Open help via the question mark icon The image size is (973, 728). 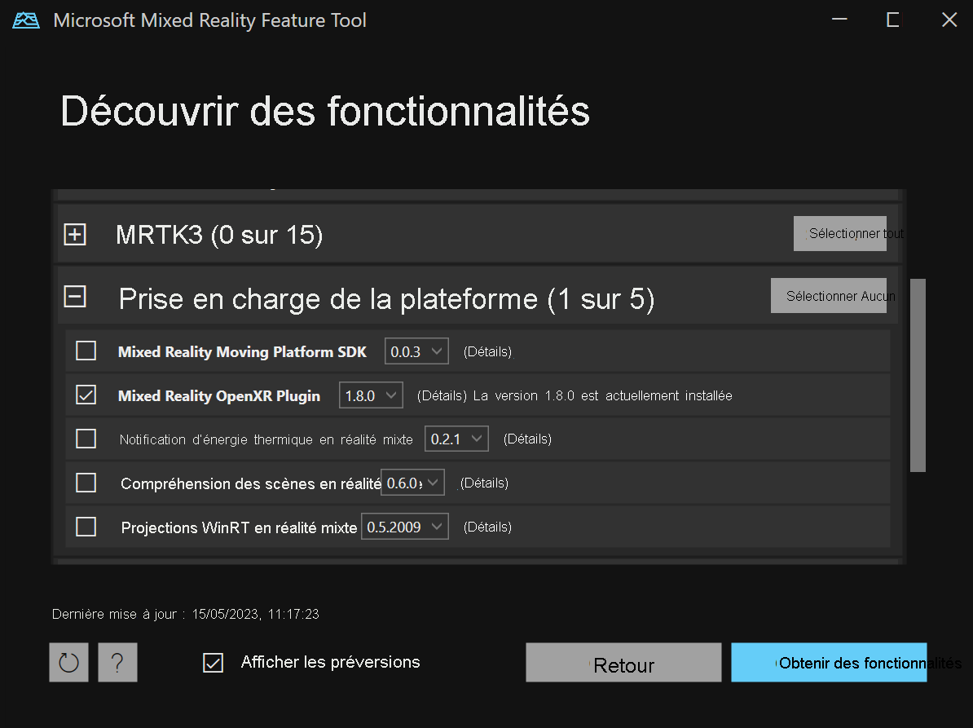pos(117,662)
